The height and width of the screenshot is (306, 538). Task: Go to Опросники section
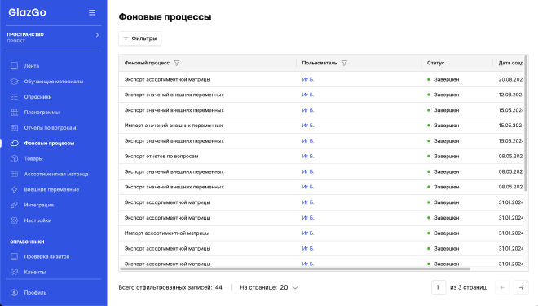click(x=37, y=97)
